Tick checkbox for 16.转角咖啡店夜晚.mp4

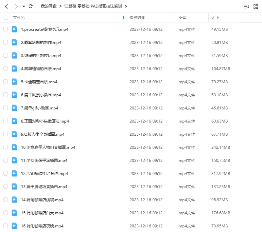pos(6,226)
